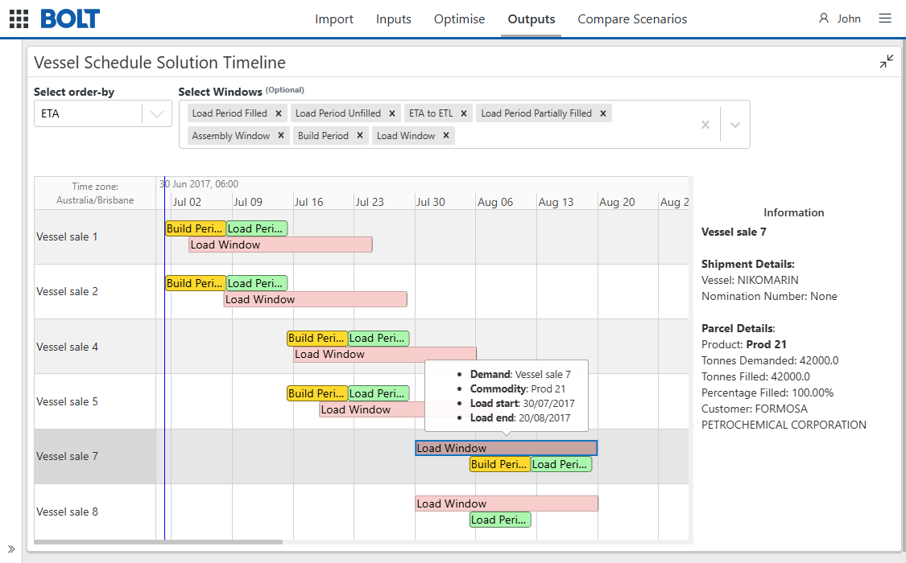906x563 pixels.
Task: Click the Jul 30 date header
Action: (431, 202)
